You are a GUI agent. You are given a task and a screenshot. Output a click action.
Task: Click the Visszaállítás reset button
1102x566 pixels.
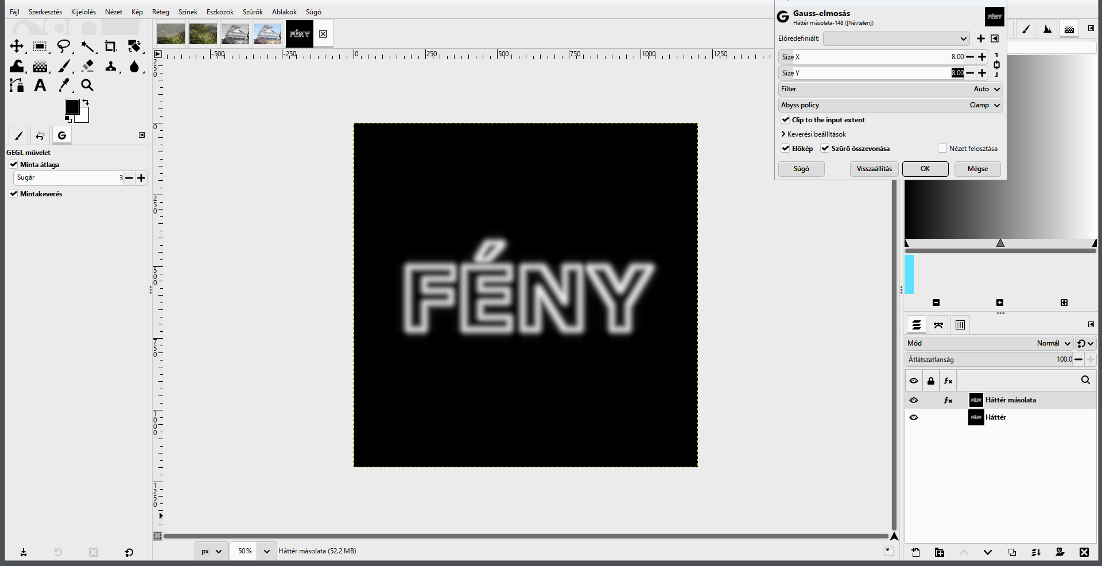point(874,169)
